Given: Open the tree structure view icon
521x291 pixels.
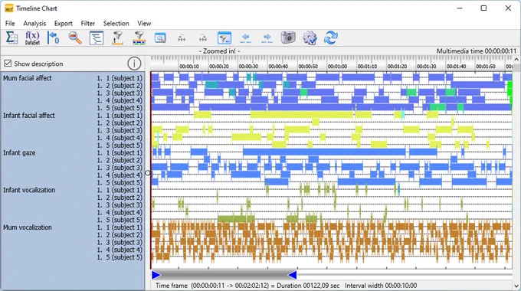Looking at the screenshot, I should click(97, 38).
